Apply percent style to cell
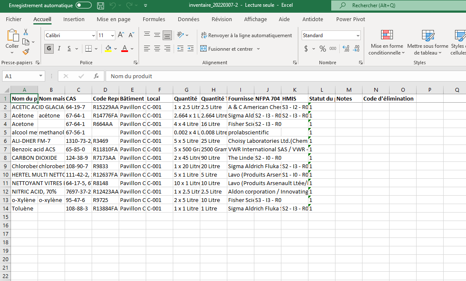The width and height of the screenshot is (466, 281). click(323, 49)
